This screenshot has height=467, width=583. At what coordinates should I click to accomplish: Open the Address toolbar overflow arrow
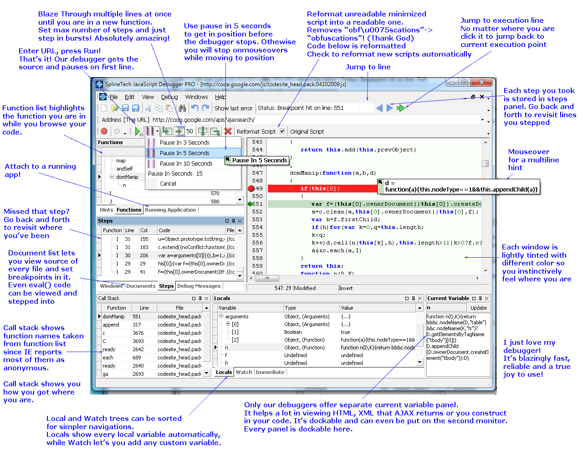point(489,121)
